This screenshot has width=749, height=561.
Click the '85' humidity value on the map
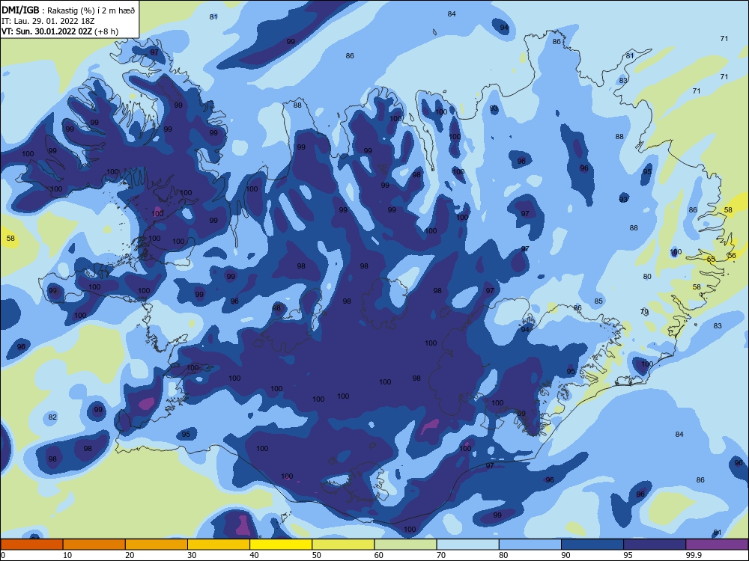tap(598, 301)
